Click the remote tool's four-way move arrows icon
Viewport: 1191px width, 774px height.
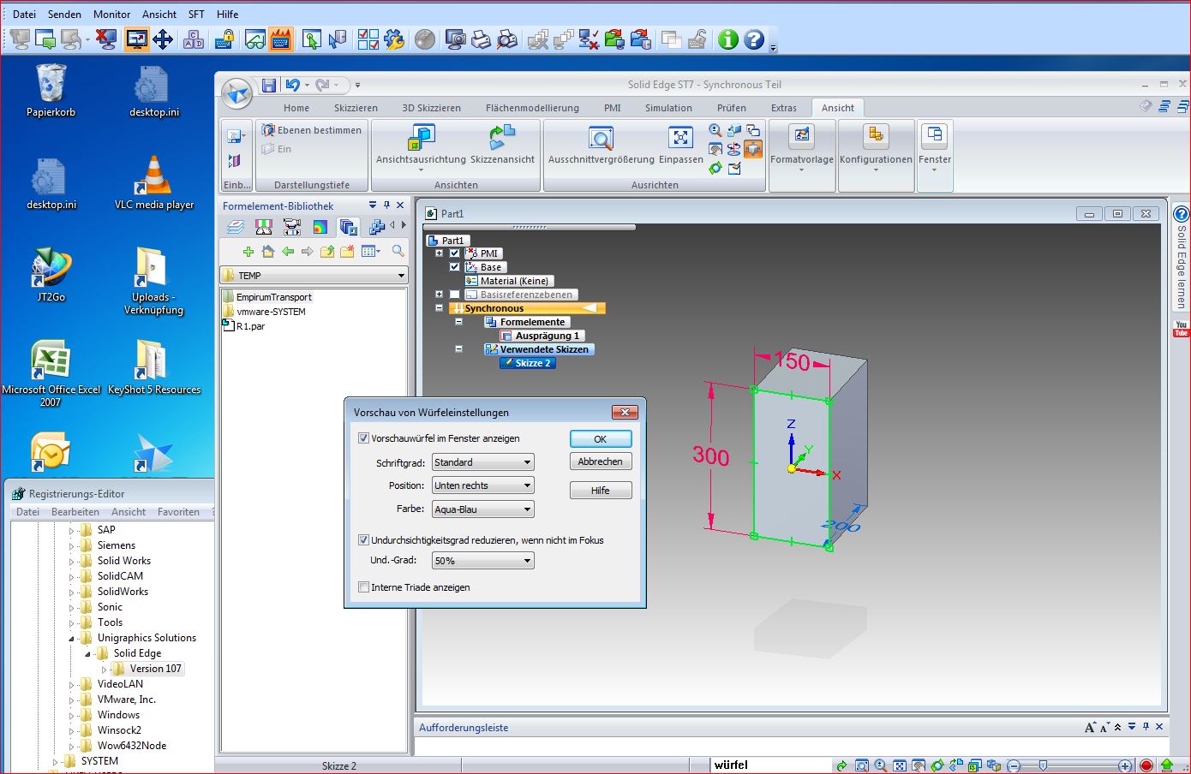163,39
